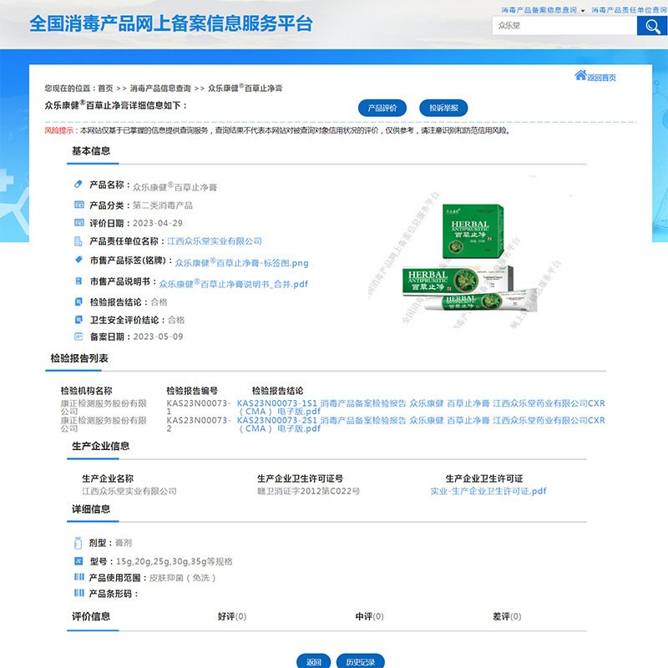Screen dimensions: 668x668
Task: Select the 赣卫消证字2012第C022号 license number
Action: click(x=308, y=491)
